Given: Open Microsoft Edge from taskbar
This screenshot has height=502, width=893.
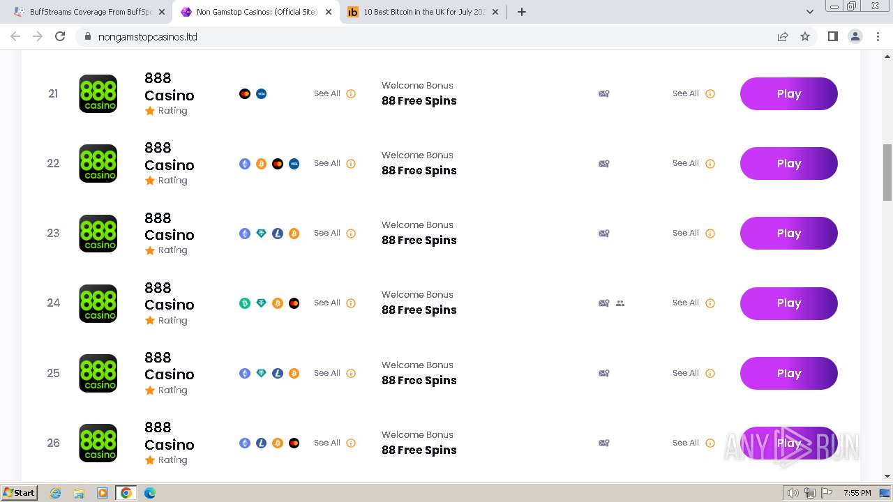Looking at the screenshot, I should [x=149, y=493].
